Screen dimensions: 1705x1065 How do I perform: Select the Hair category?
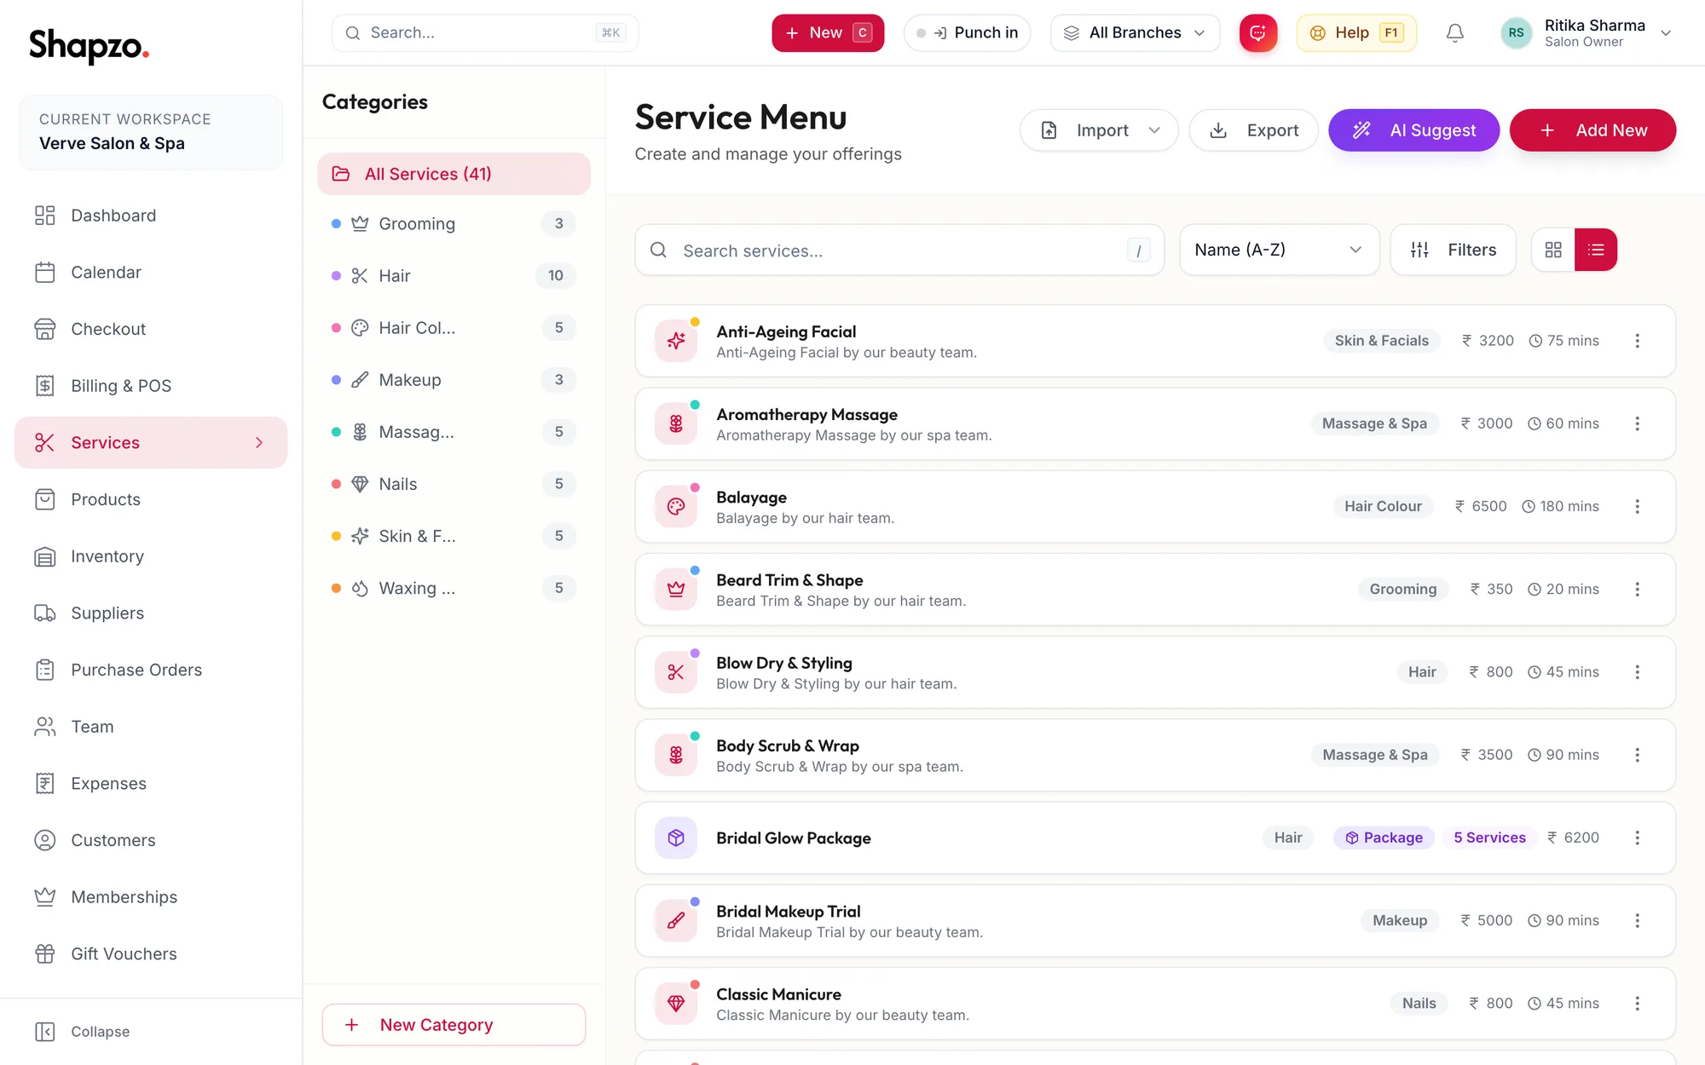pyautogui.click(x=454, y=276)
